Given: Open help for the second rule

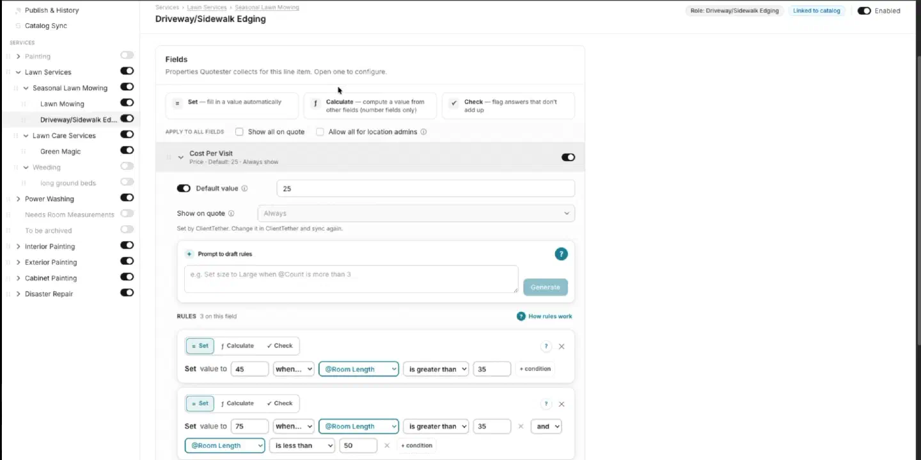Looking at the screenshot, I should pos(546,404).
